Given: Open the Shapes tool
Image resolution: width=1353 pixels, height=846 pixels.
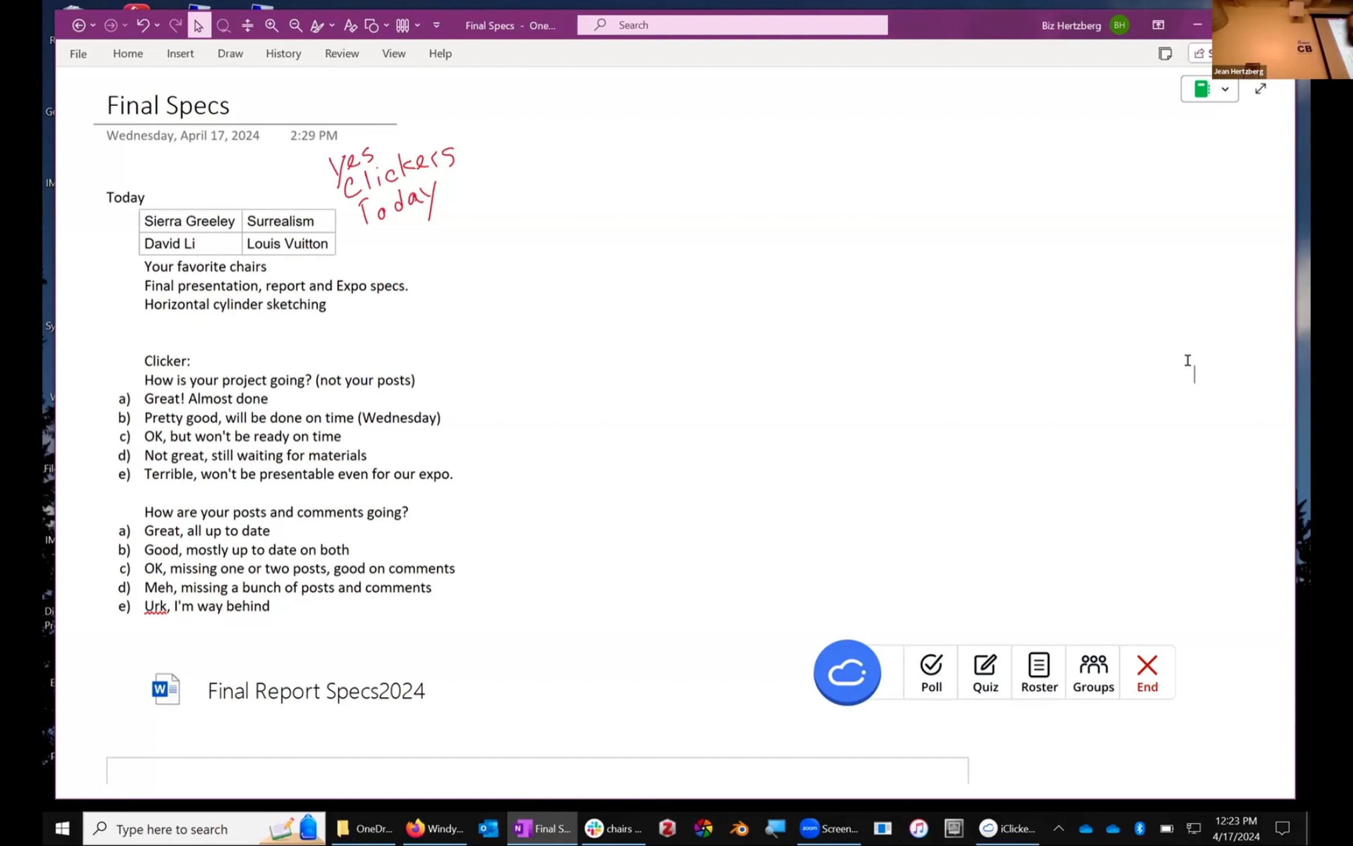Looking at the screenshot, I should coord(372,25).
